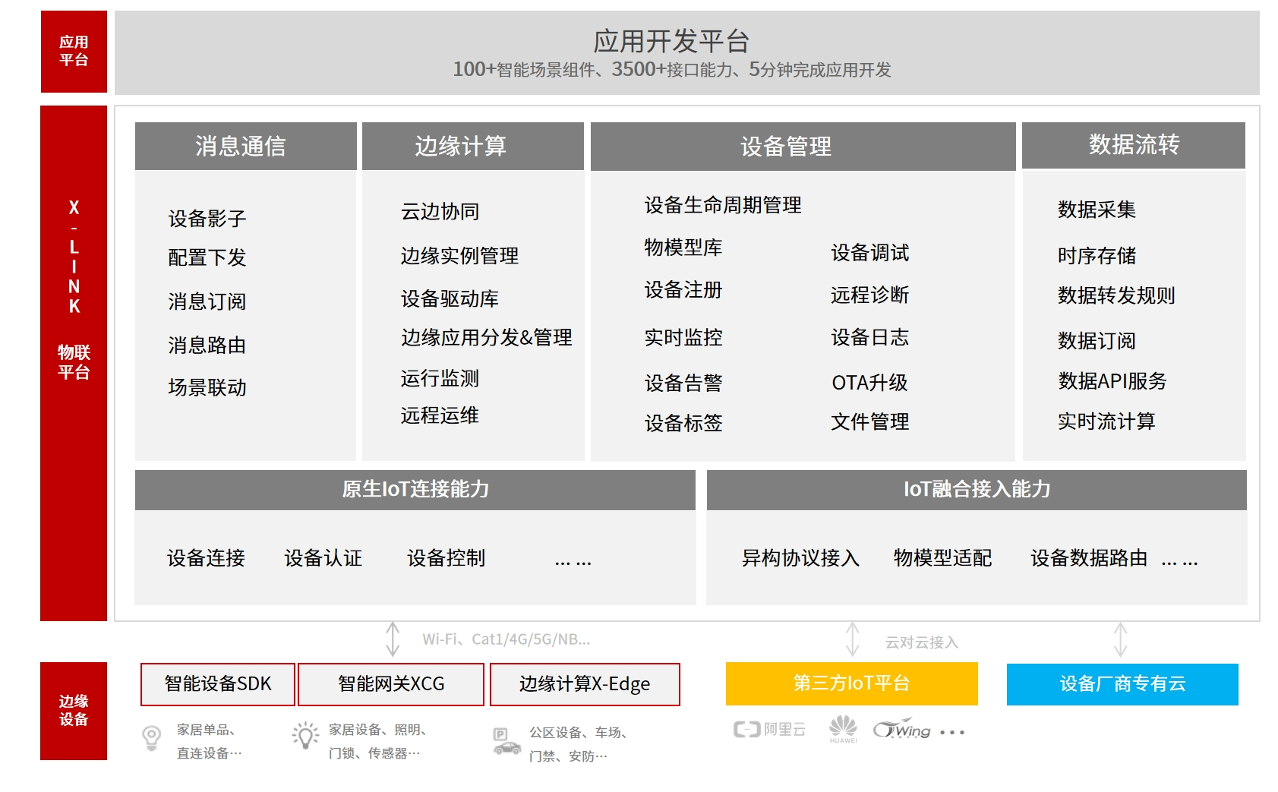The height and width of the screenshot is (792, 1278).
Task: Select the 边缘计算X-Edge box
Action: (585, 684)
